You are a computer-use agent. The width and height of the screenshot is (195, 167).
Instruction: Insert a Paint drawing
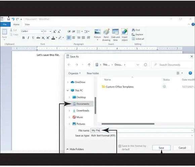tap(106, 35)
